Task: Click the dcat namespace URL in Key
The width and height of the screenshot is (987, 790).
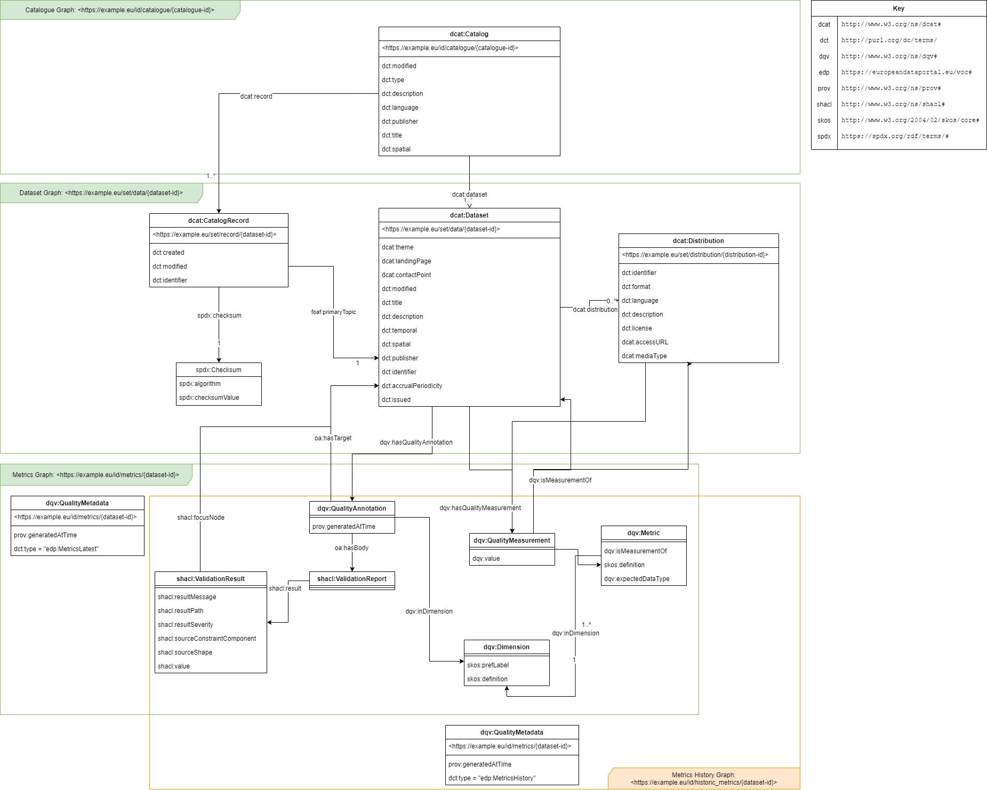Action: coord(890,25)
